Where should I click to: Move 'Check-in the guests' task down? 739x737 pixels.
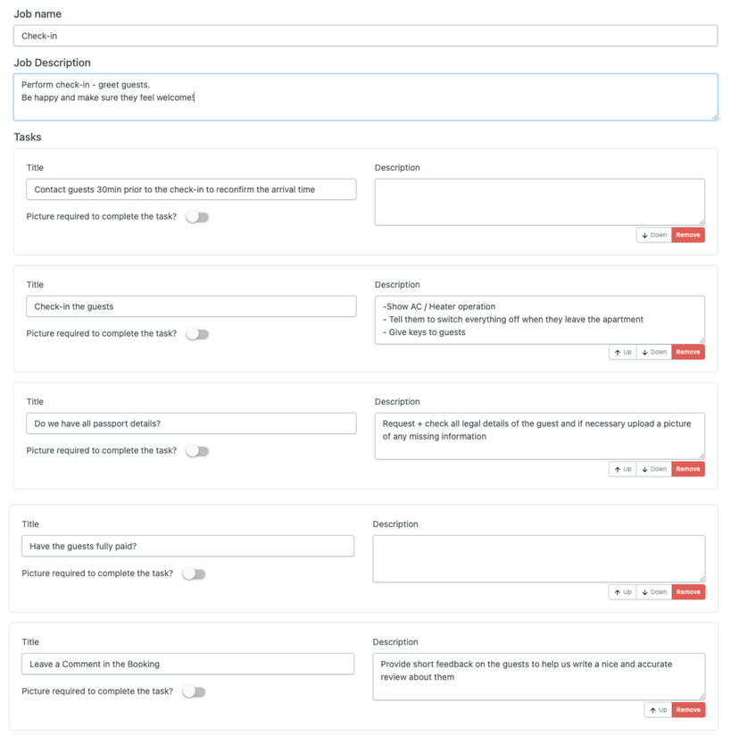654,352
